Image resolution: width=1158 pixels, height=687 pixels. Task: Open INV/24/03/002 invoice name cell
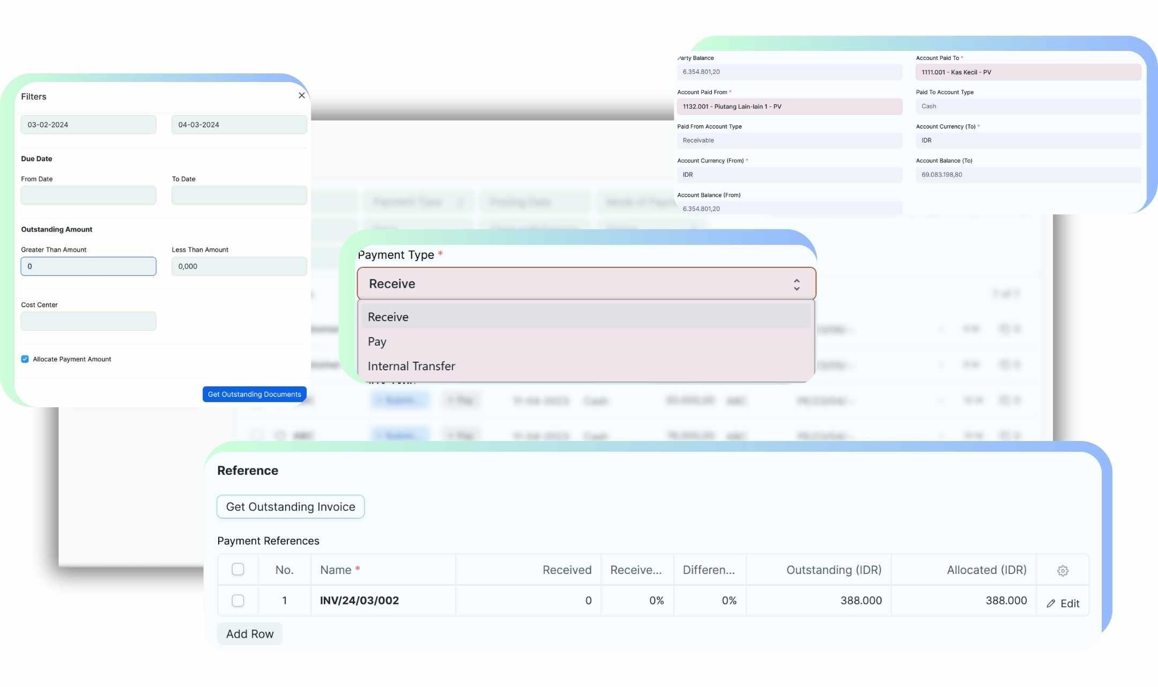coord(359,601)
